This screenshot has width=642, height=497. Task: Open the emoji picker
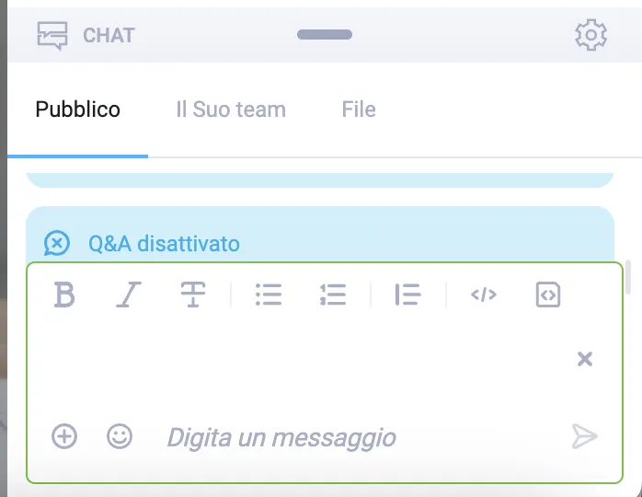pos(120,436)
